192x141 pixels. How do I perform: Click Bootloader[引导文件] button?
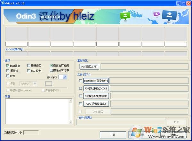pos(96,81)
